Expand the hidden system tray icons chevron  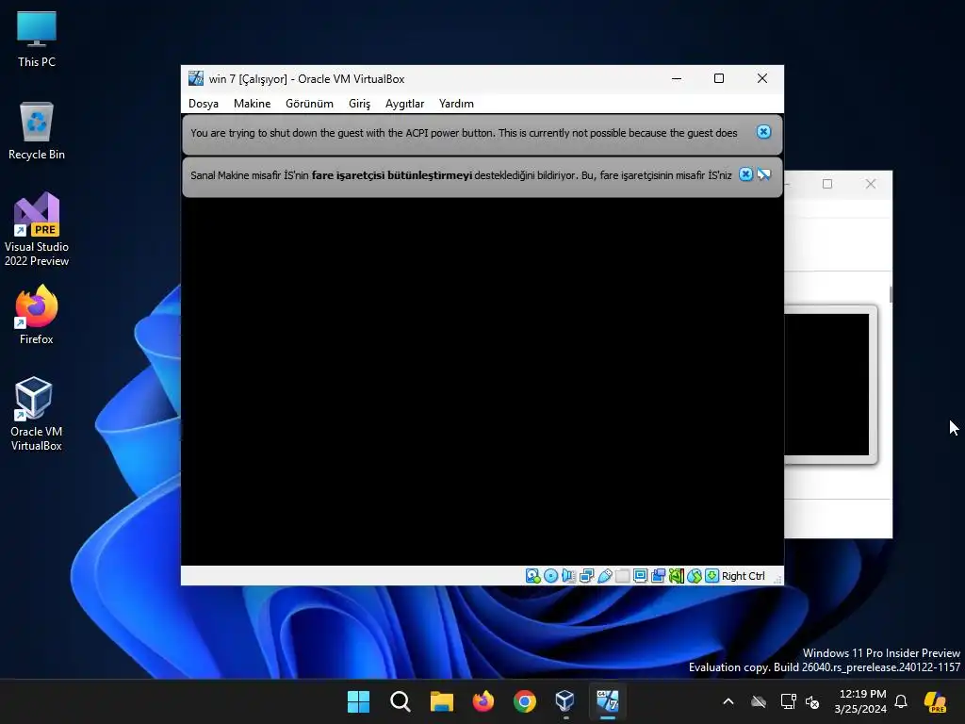[728, 701]
